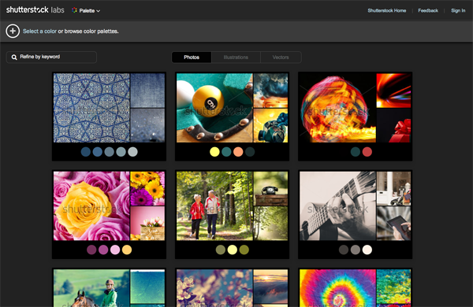Screen dimensions: 473x307
Task: Pick the yellow swatch under billiard ball palette
Action: (214, 152)
